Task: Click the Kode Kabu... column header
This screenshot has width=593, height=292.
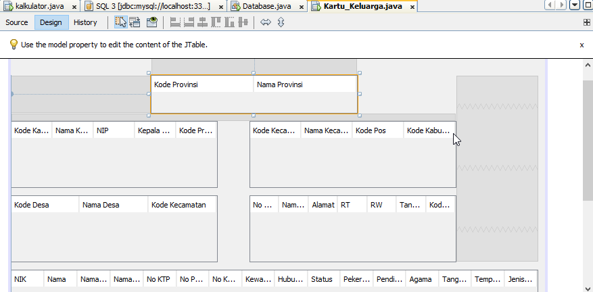Action: [429, 130]
